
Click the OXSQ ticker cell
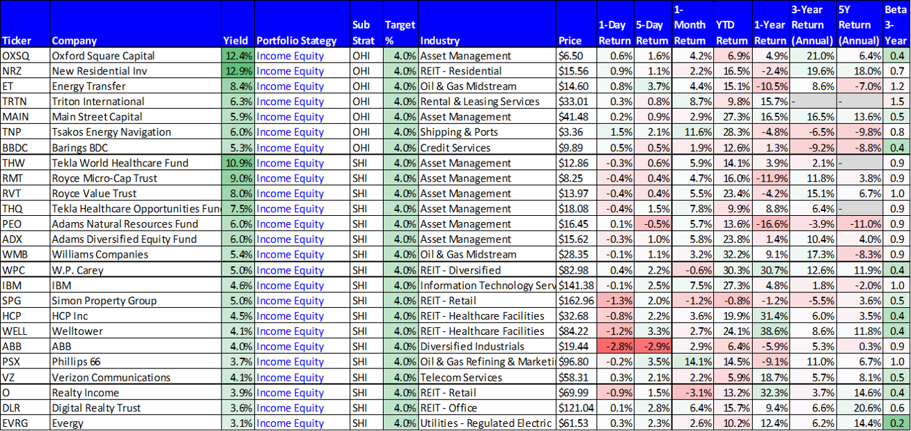(x=25, y=56)
